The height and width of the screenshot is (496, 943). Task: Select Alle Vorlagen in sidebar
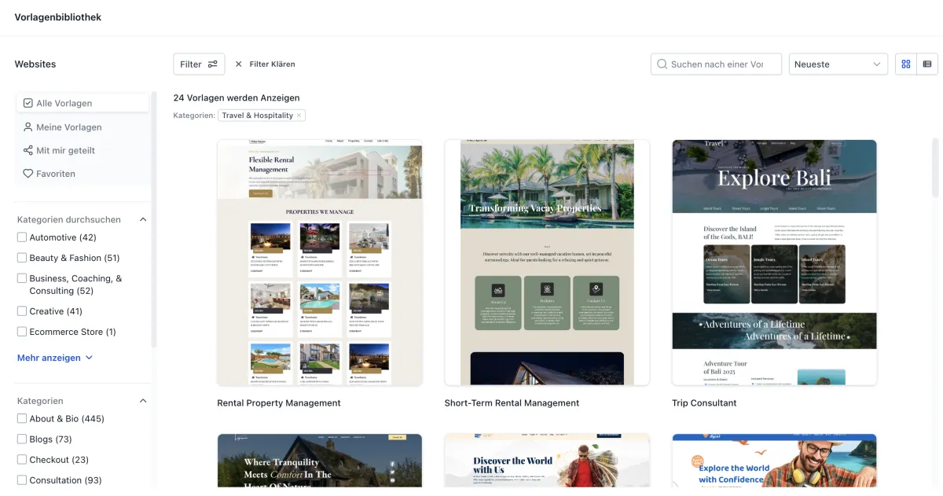pyautogui.click(x=83, y=103)
